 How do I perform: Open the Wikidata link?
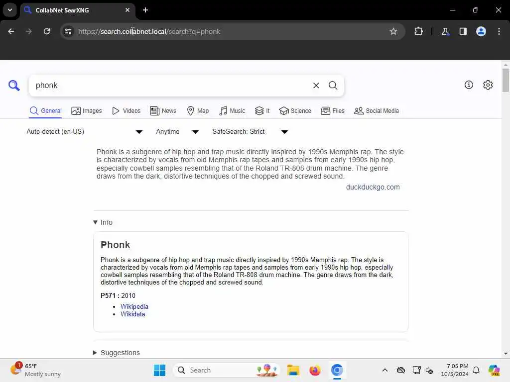tap(132, 314)
